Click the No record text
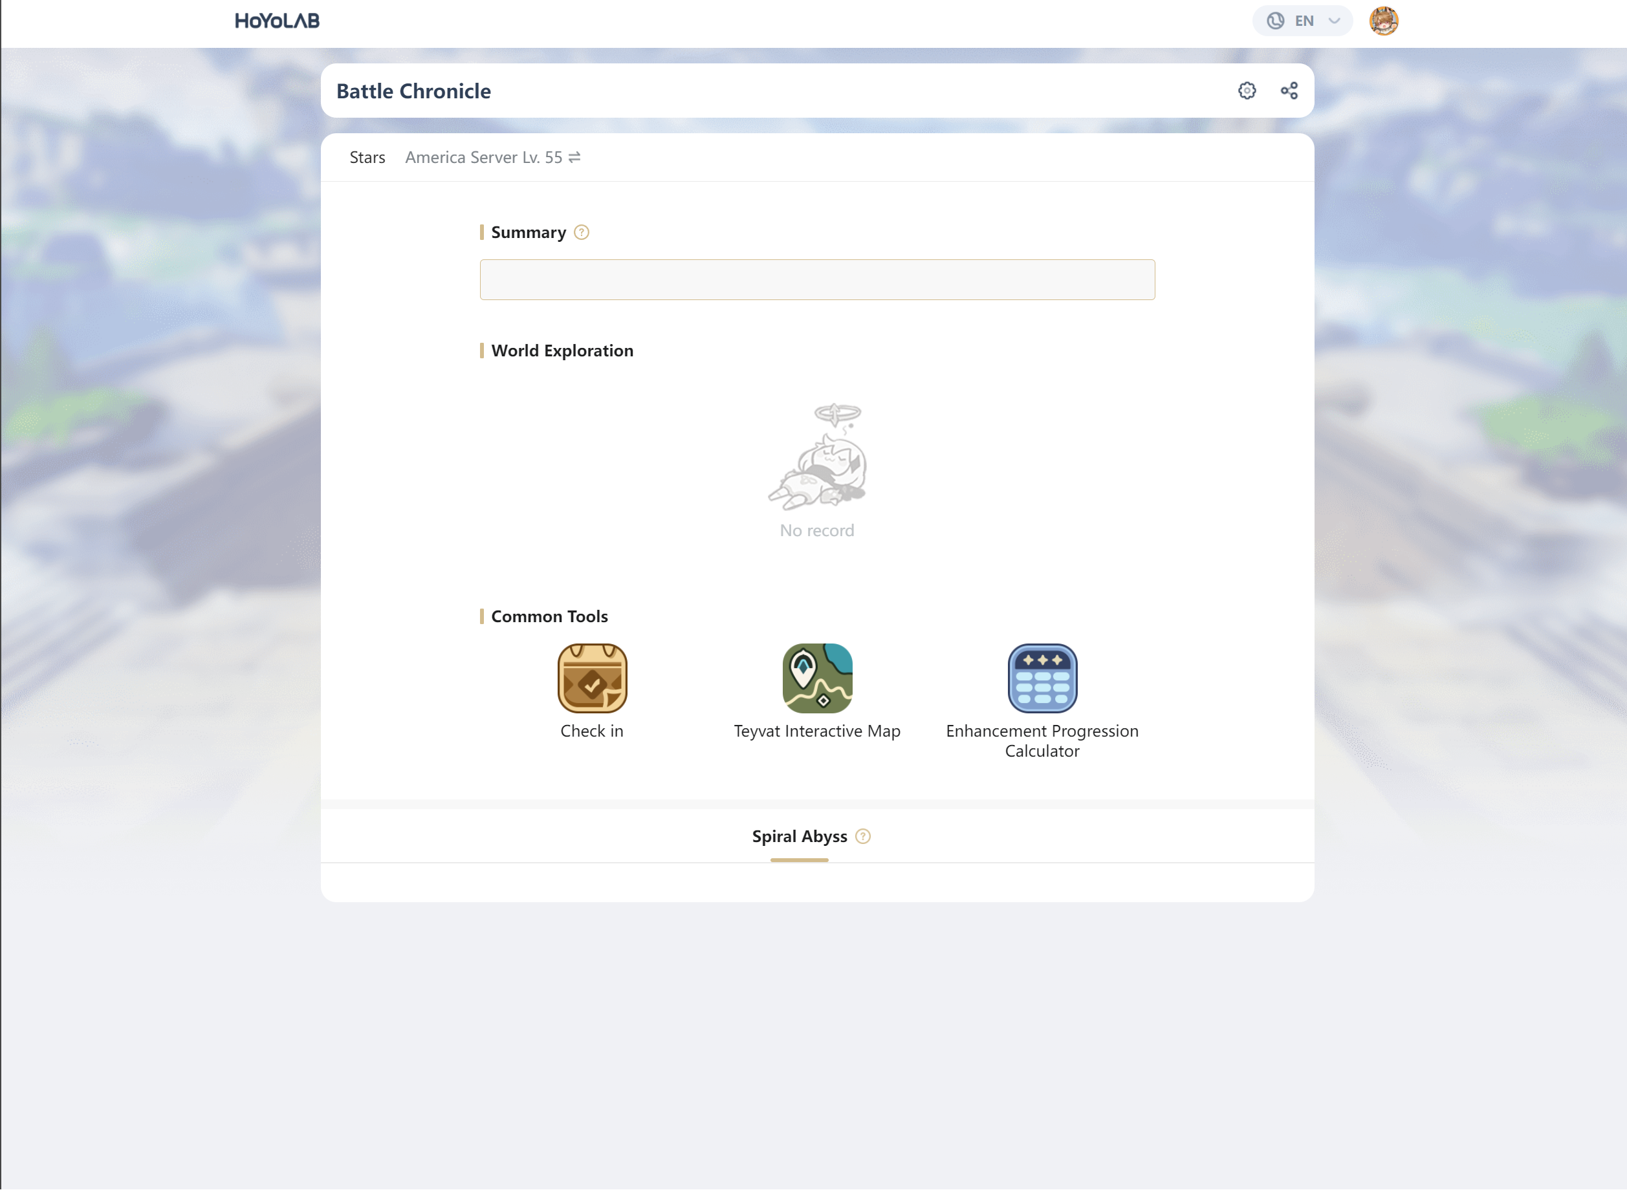1627x1190 pixels. click(x=817, y=531)
